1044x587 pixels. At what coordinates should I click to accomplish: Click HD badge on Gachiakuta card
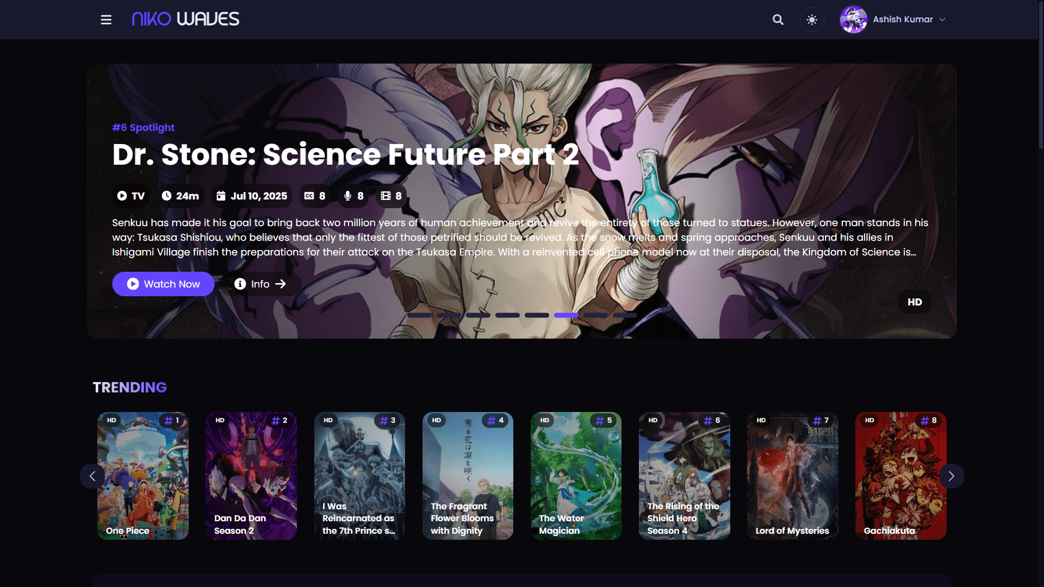coord(869,420)
